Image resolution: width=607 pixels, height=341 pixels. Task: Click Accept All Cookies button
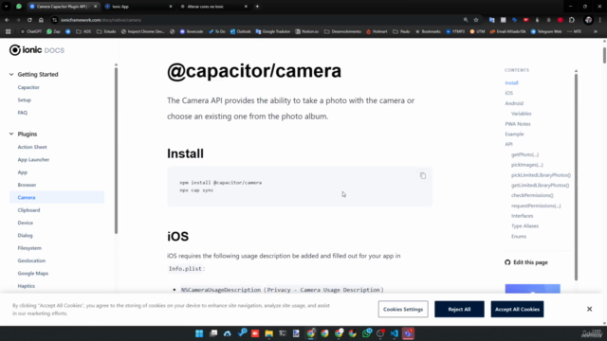tap(517, 310)
